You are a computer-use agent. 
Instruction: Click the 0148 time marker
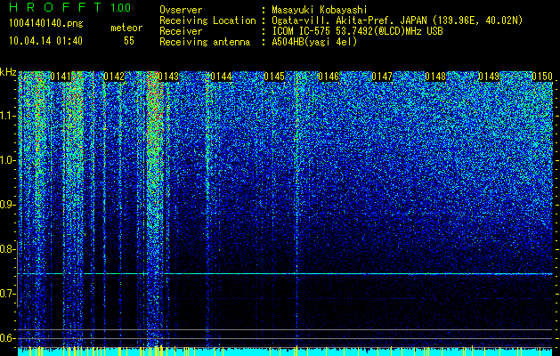tap(435, 77)
